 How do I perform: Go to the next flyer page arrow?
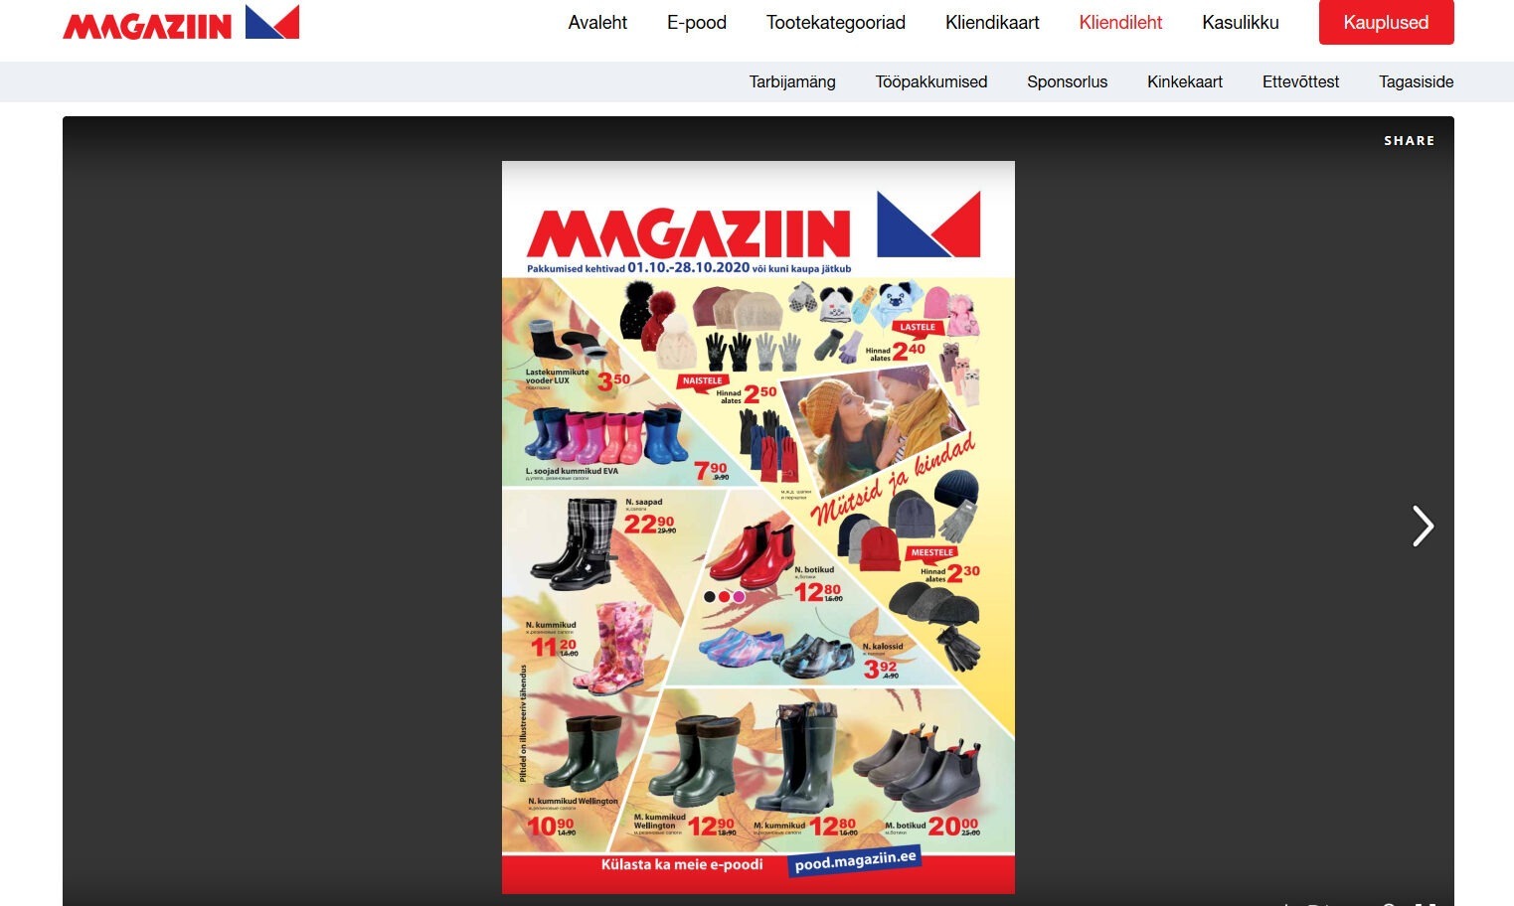click(1423, 526)
